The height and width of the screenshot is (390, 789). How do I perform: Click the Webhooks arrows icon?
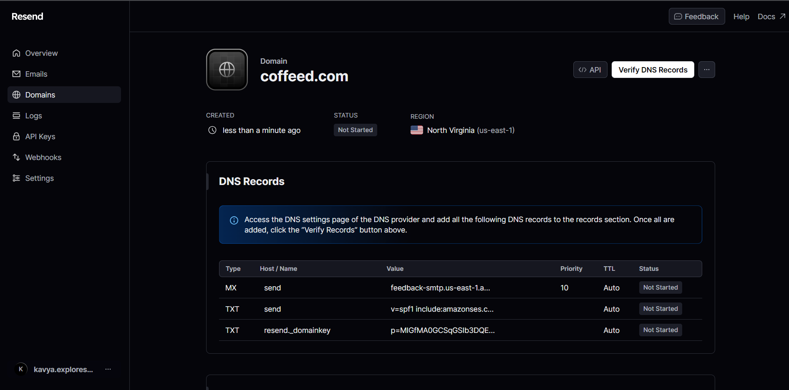[16, 157]
